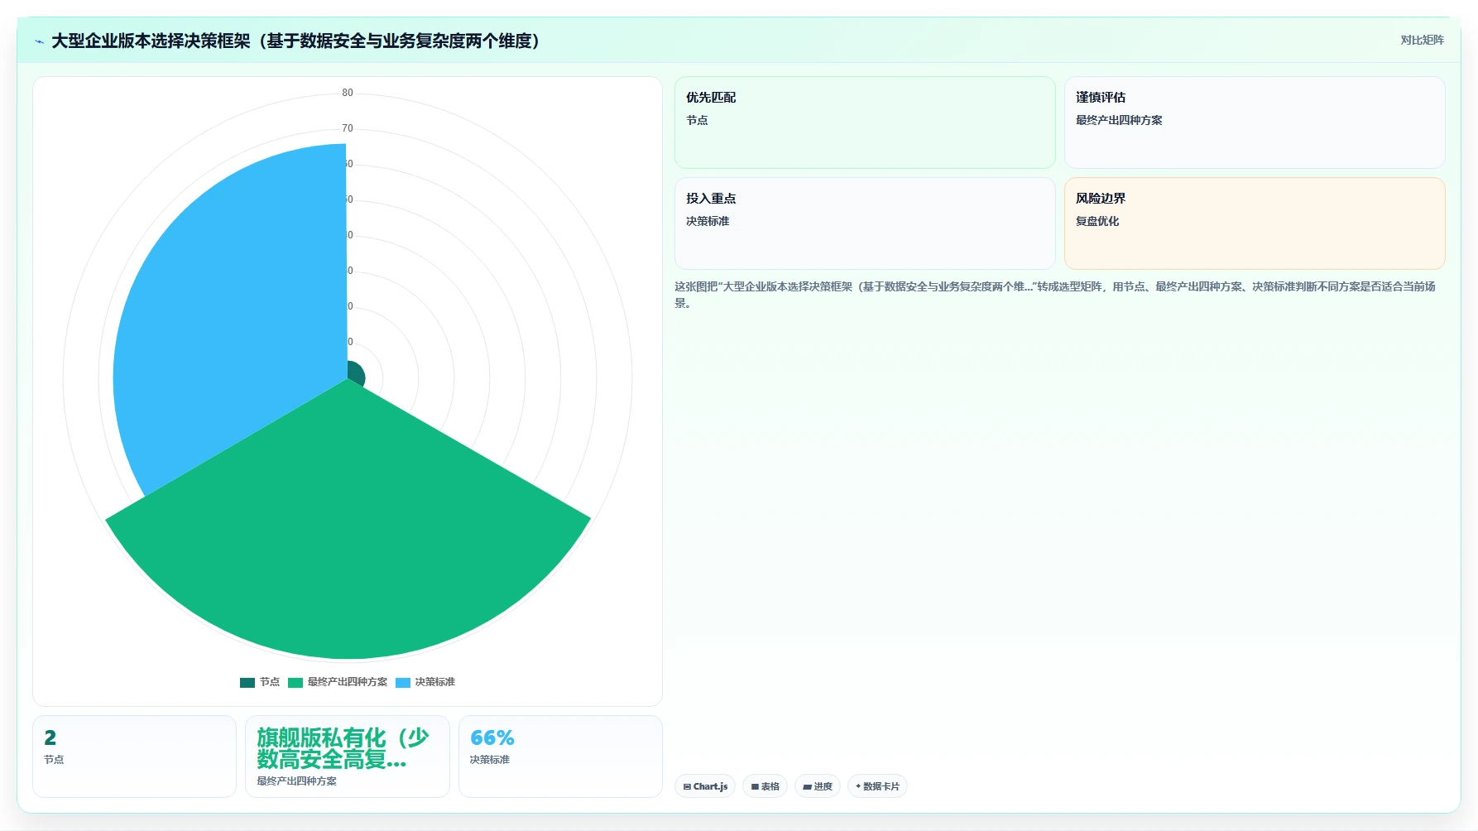
Task: Click the 表格 chip icon
Action: tap(755, 787)
